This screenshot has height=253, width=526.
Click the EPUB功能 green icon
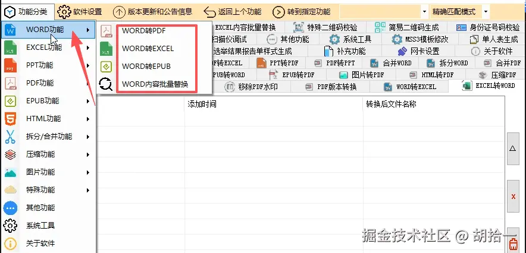(x=10, y=101)
